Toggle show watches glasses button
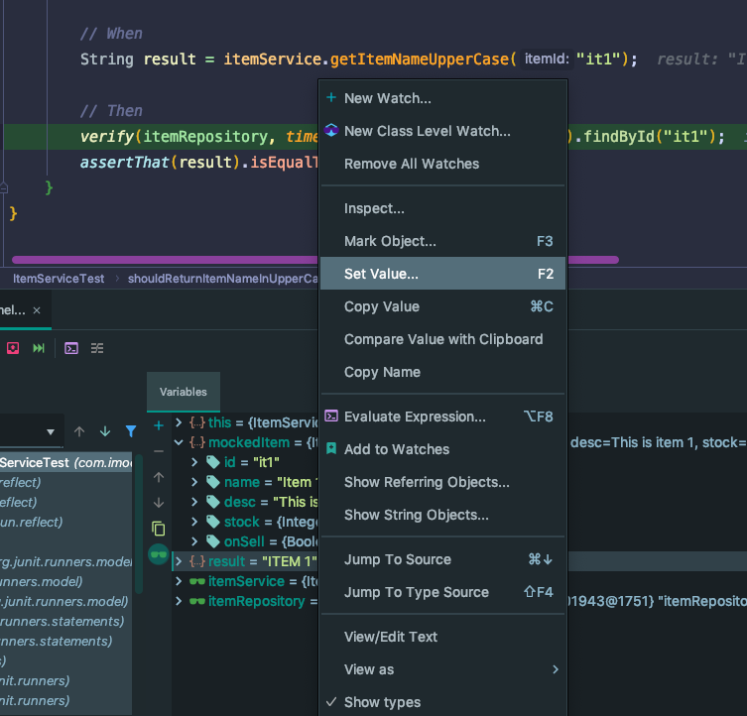 click(x=158, y=554)
